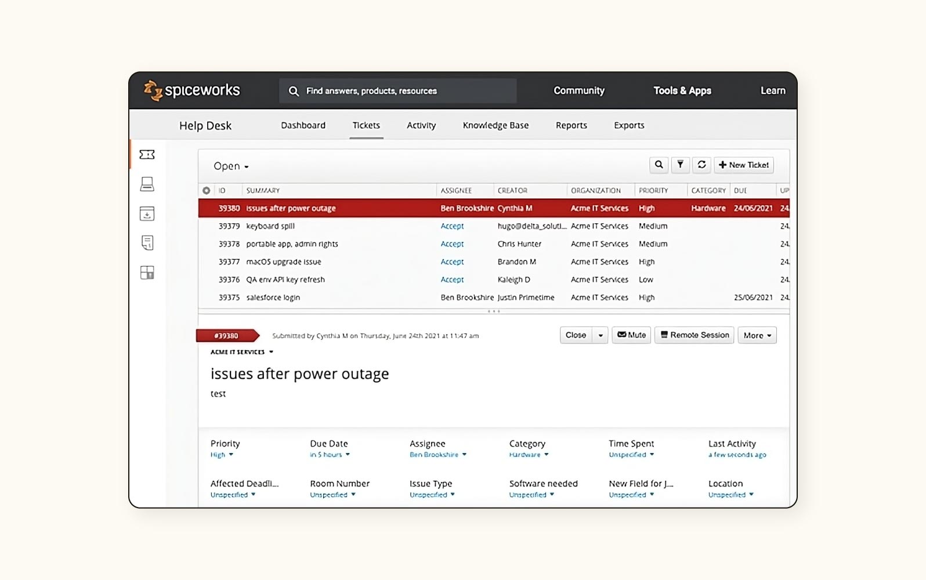Switch to the Activity tab

421,125
